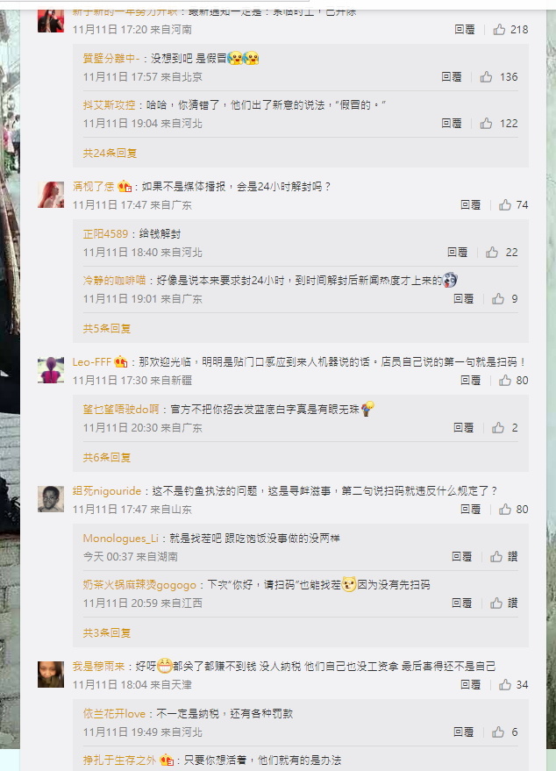This screenshot has width=556, height=771.
Task: Like the Tianjin comment with 34 likes
Action: coord(505,684)
